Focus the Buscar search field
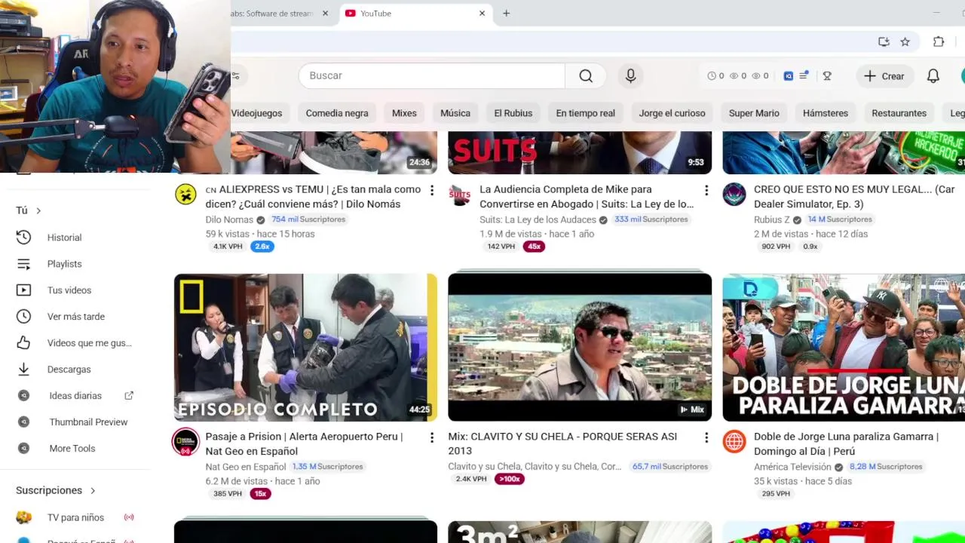 click(432, 75)
